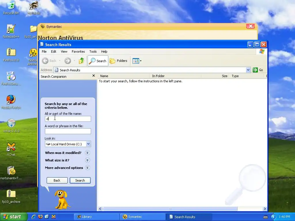
Task: Toggle the Search pane toolbar button
Action: (98, 61)
